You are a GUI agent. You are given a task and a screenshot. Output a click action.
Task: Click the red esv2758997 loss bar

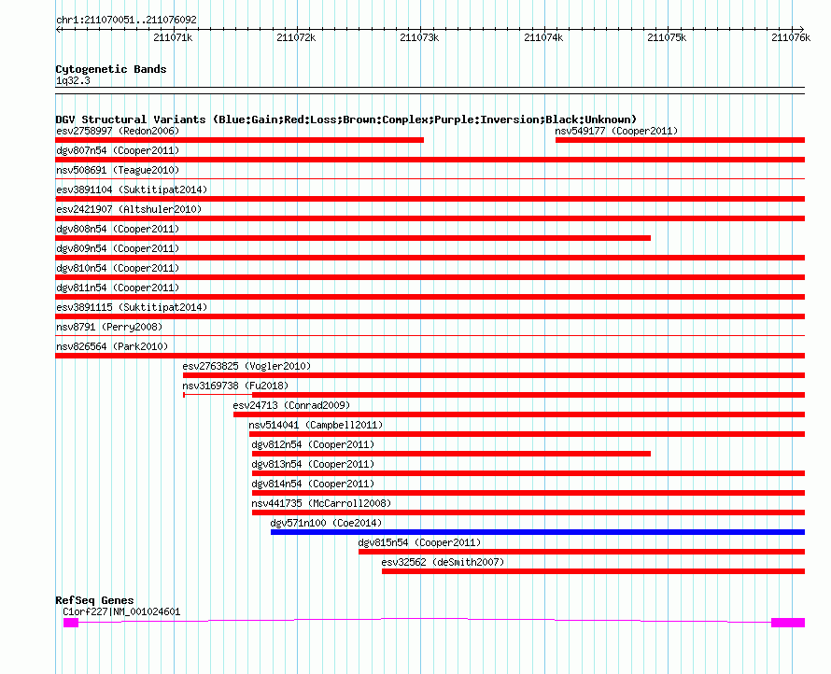[x=240, y=140]
